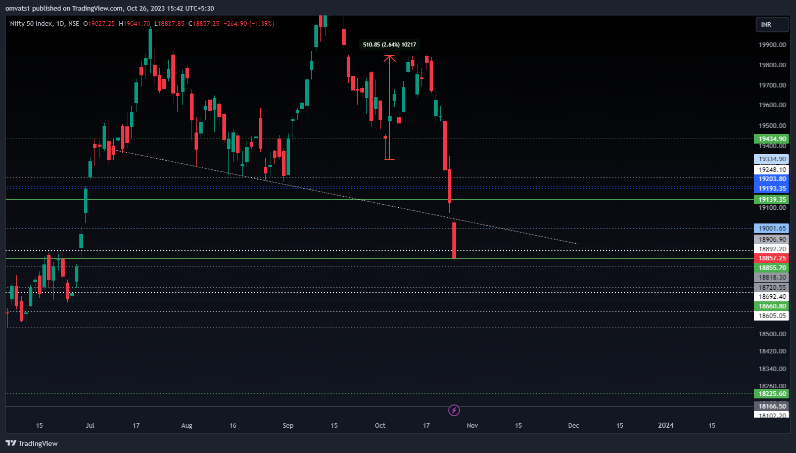Click the 19600.00 price axis tick
The width and height of the screenshot is (796, 453).
pos(772,105)
